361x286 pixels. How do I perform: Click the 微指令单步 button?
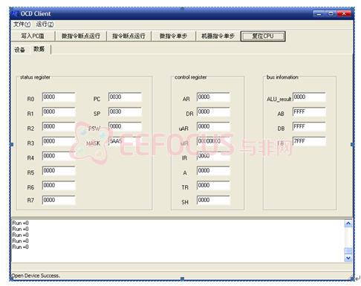tap(173, 36)
